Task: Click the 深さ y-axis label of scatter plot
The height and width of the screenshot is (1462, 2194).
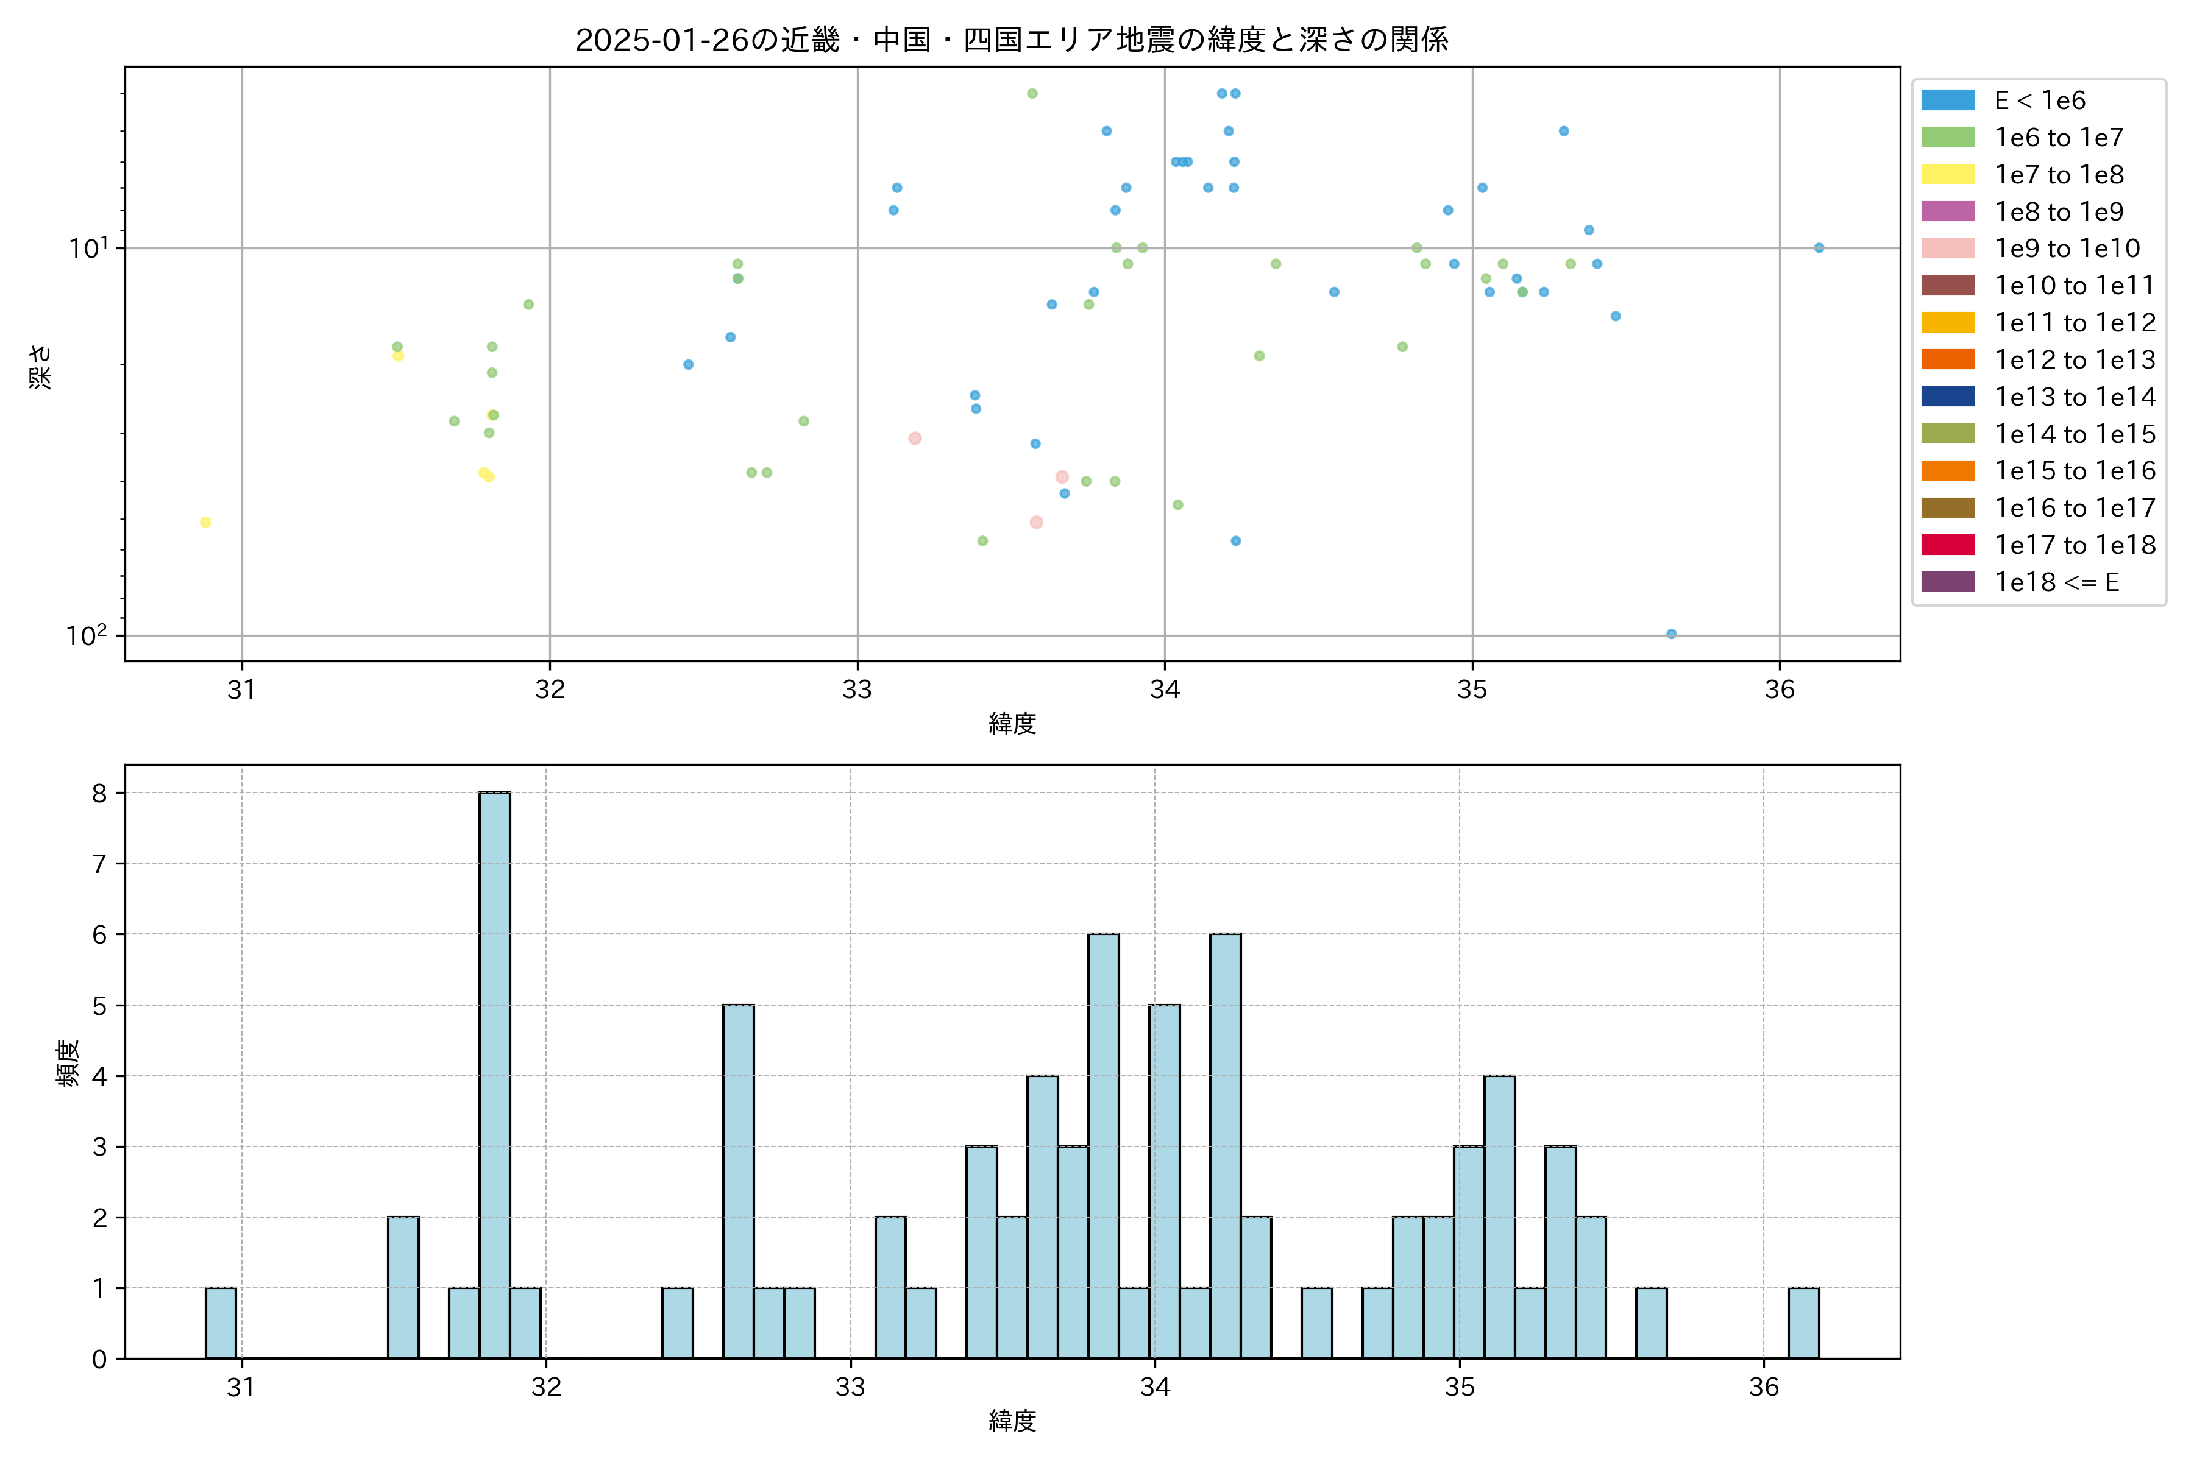Action: (x=40, y=367)
